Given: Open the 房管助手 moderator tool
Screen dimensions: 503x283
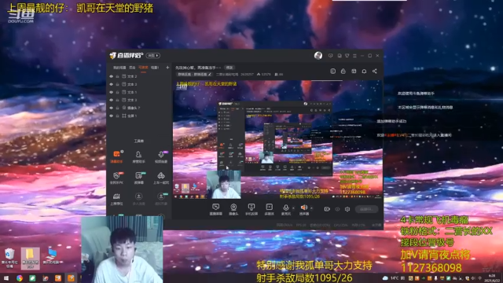Looking at the screenshot, I should [x=138, y=157].
